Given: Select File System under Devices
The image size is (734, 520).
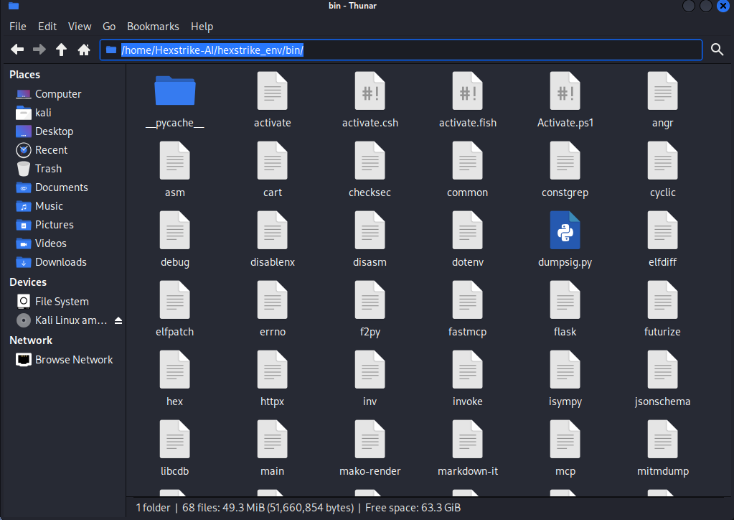Looking at the screenshot, I should pyautogui.click(x=62, y=302).
